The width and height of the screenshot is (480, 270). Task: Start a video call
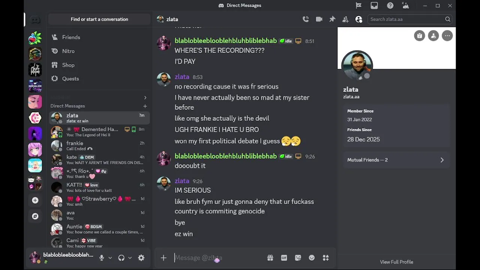point(319,19)
